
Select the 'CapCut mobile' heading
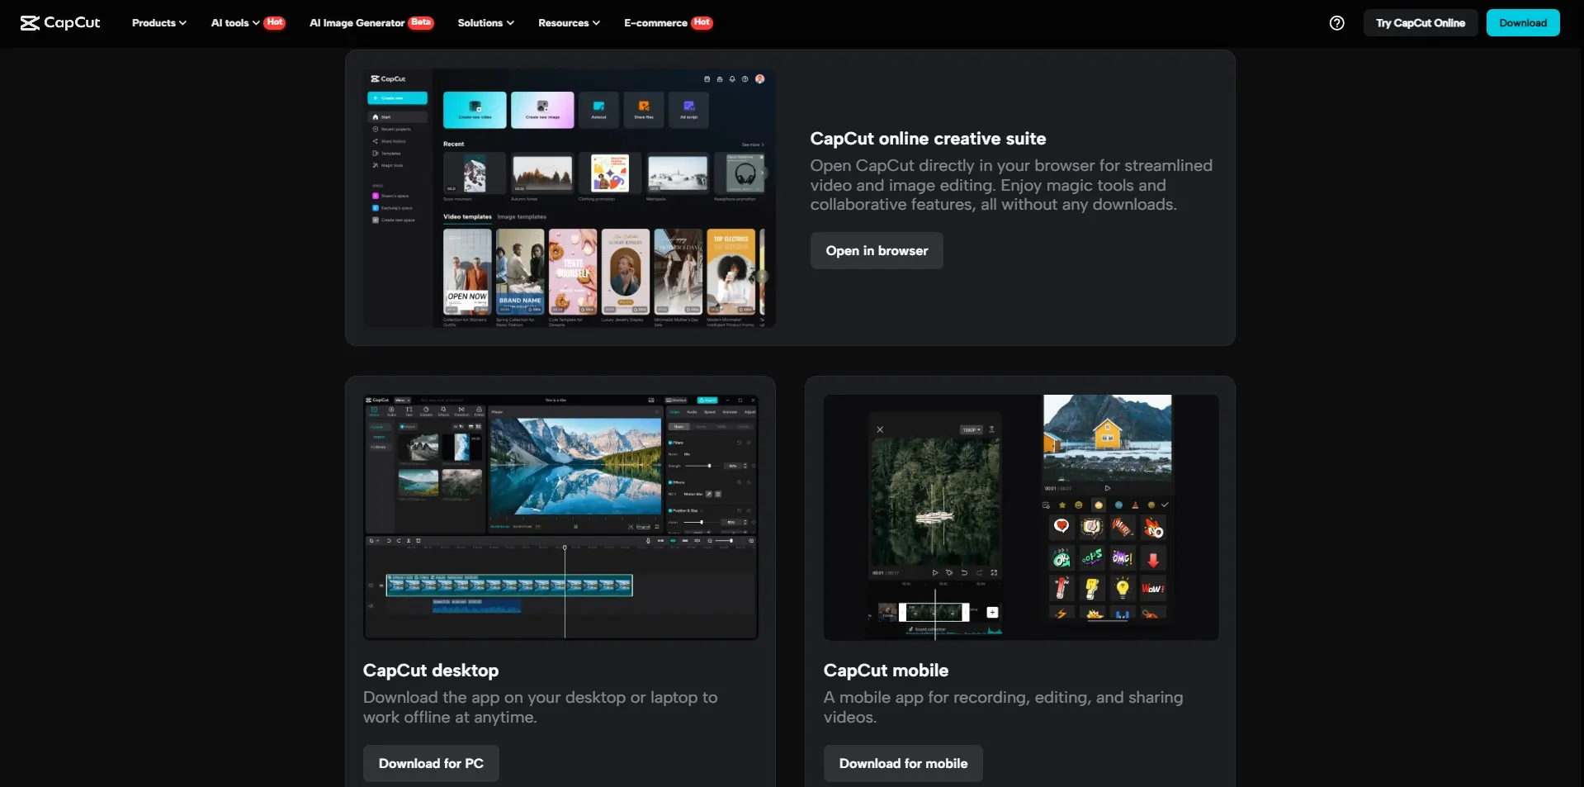(886, 671)
